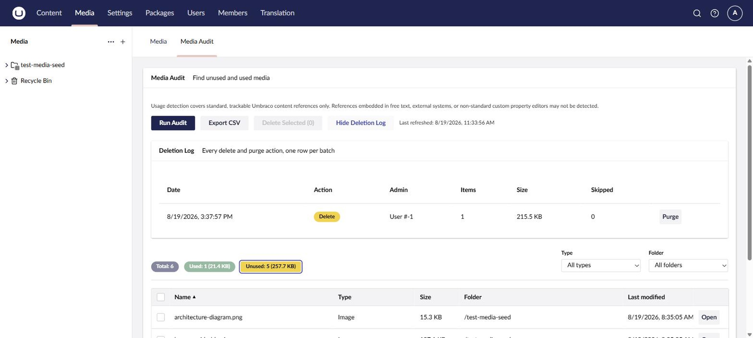Click the Last refreshed timestamp text
753x338 pixels.
446,123
